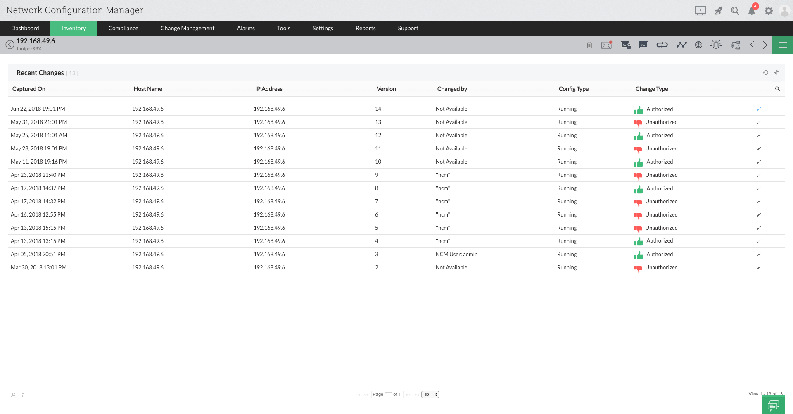Image resolution: width=793 pixels, height=414 pixels.
Task: Navigate to the next device with right chevron
Action: click(765, 45)
